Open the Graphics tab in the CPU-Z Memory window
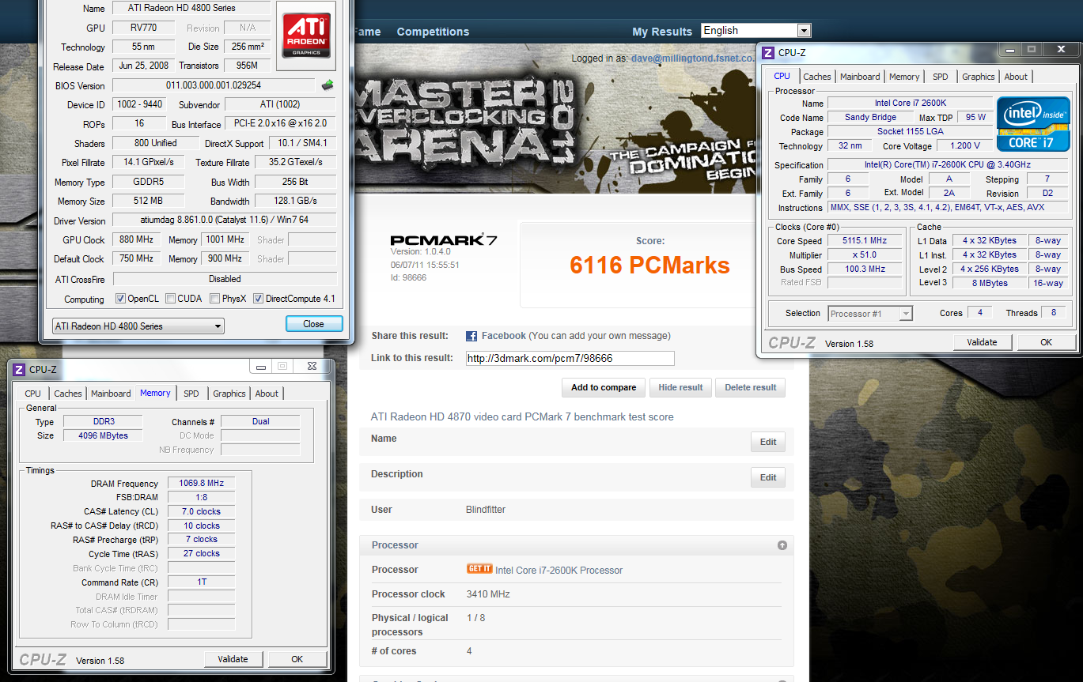Screen dimensions: 1083x682 click(x=229, y=394)
